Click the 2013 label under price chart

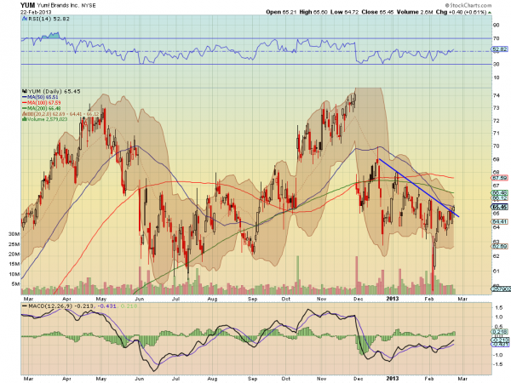(393, 299)
